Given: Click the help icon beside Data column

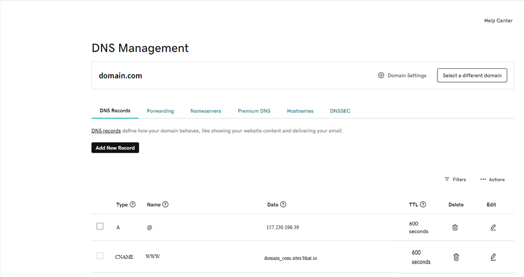Looking at the screenshot, I should (283, 205).
